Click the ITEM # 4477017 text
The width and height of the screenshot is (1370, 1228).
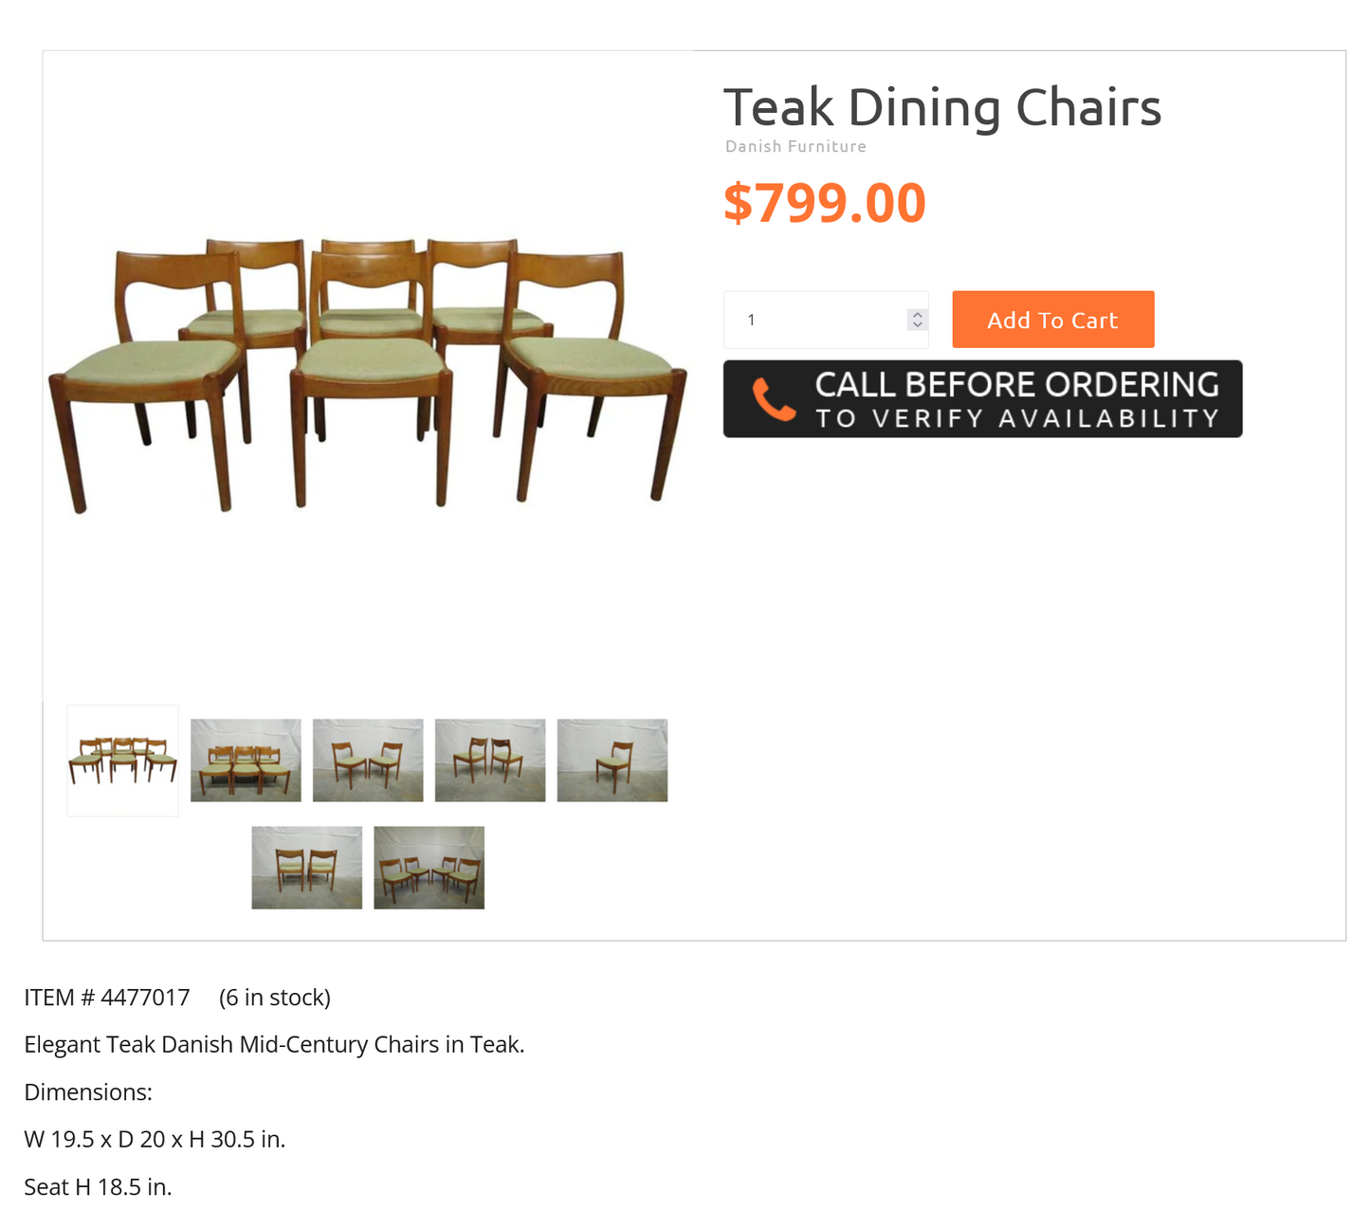[x=107, y=998]
